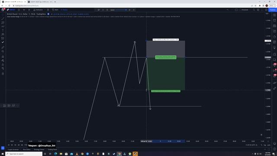
Task: Open VLC from the taskbar
Action: [x=77, y=154]
